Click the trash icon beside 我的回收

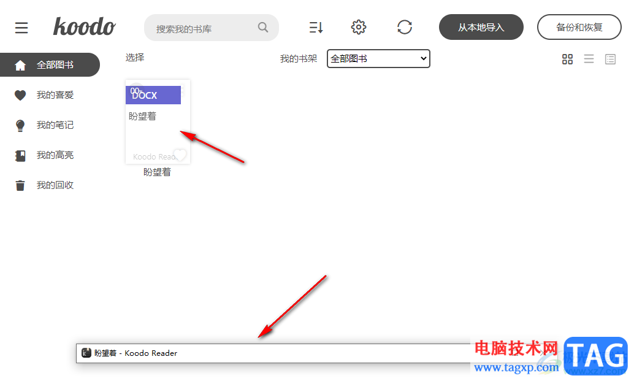[20, 186]
